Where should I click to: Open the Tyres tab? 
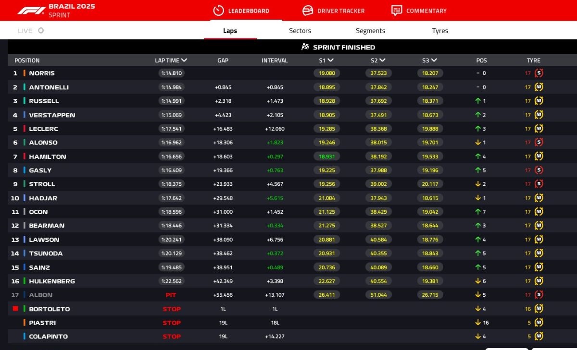[440, 31]
